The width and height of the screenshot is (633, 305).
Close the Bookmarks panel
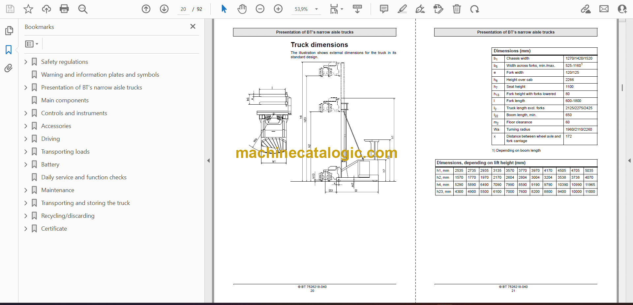pos(193,26)
